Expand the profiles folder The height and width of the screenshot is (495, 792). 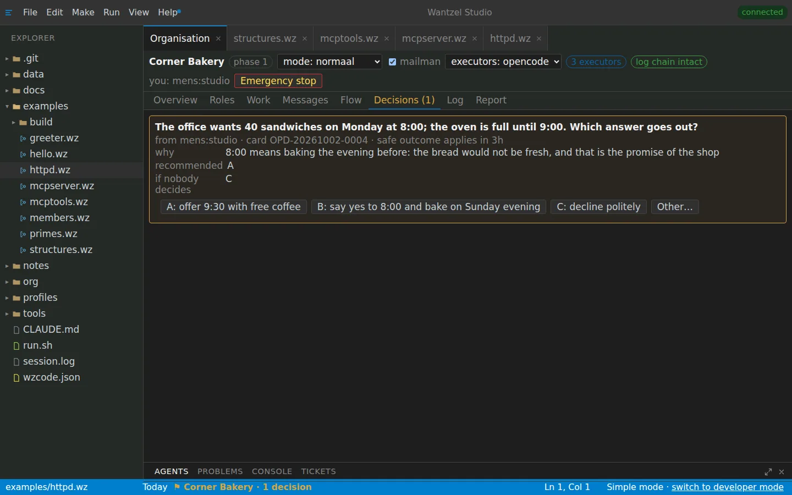click(7, 298)
